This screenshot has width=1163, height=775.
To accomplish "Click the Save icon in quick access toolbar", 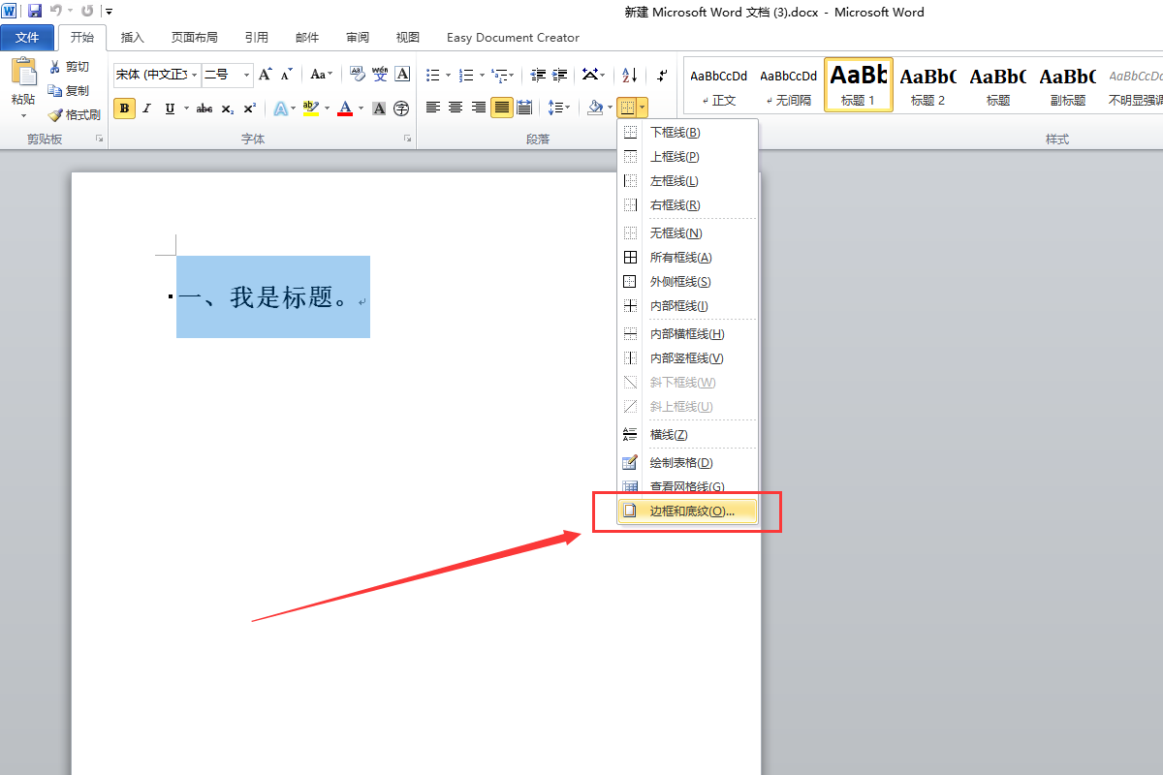I will coord(35,11).
